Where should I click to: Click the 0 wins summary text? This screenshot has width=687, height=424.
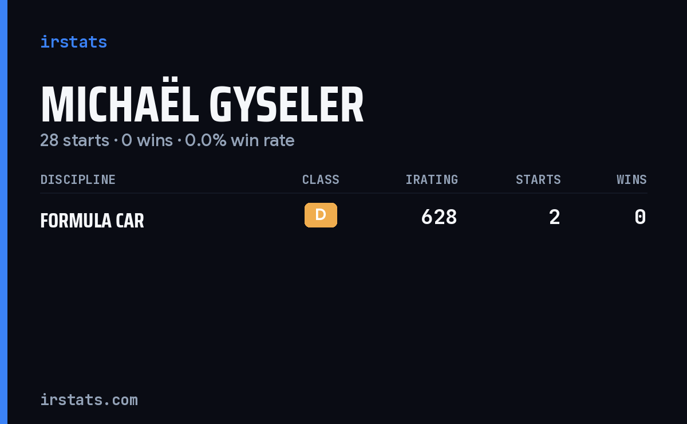147,140
